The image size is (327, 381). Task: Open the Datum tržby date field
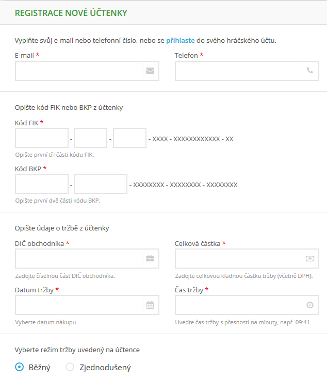click(x=78, y=305)
